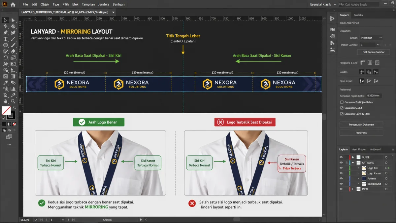Toggle Gunakan Pratinjau Batas checkbox

point(342,102)
